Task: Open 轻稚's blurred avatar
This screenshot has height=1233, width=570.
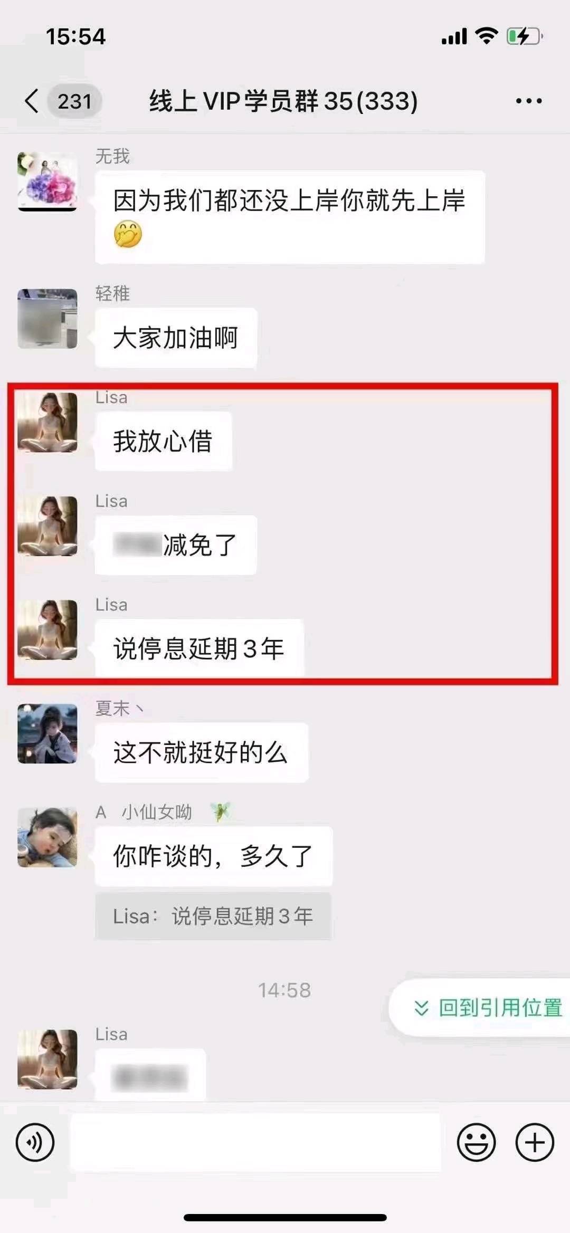Action: pyautogui.click(x=47, y=319)
